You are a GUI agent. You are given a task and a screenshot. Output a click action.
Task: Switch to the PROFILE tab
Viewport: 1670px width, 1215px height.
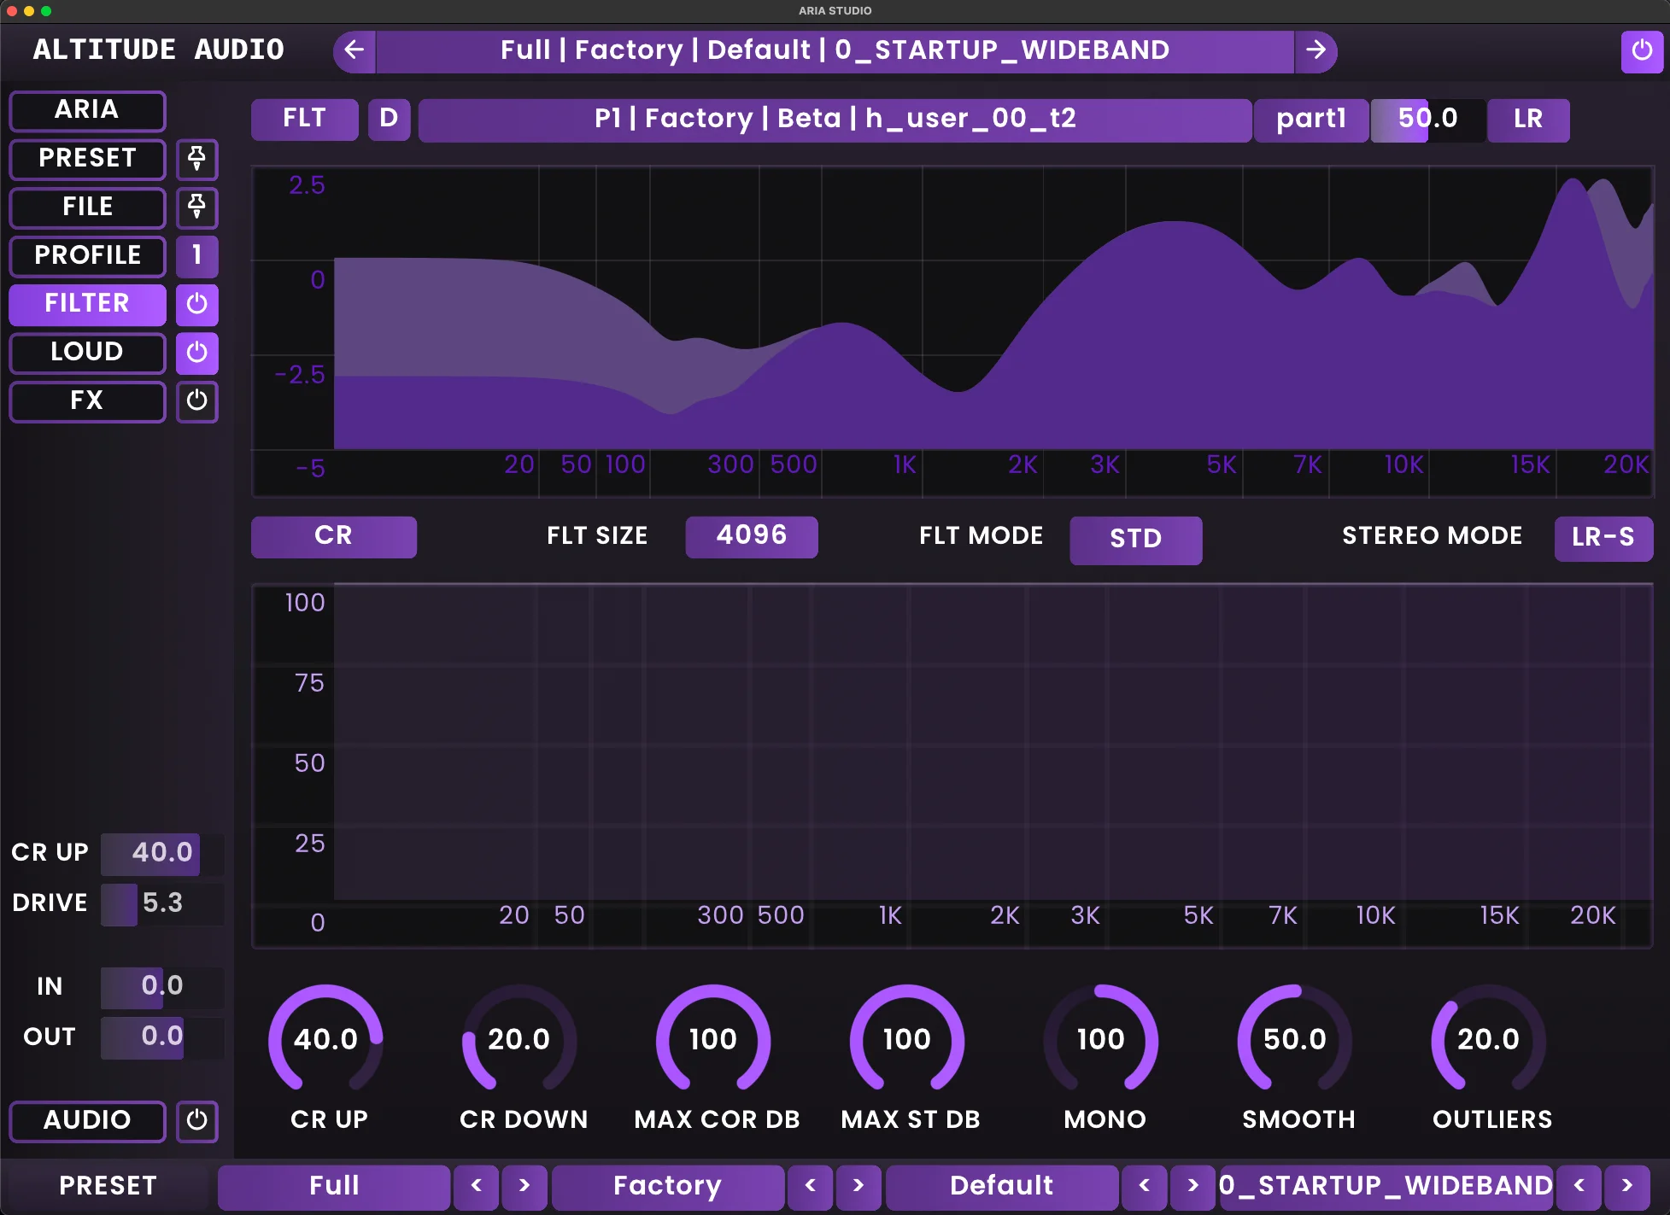tap(86, 256)
